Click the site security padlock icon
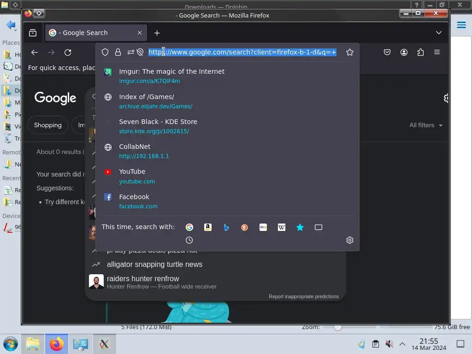 [x=118, y=52]
